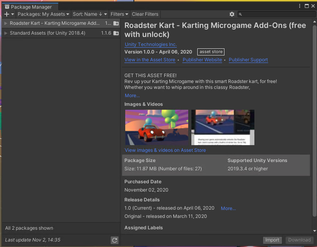Screen dimensions: 317x247
Task: Click the Import button
Action: pos(272,240)
